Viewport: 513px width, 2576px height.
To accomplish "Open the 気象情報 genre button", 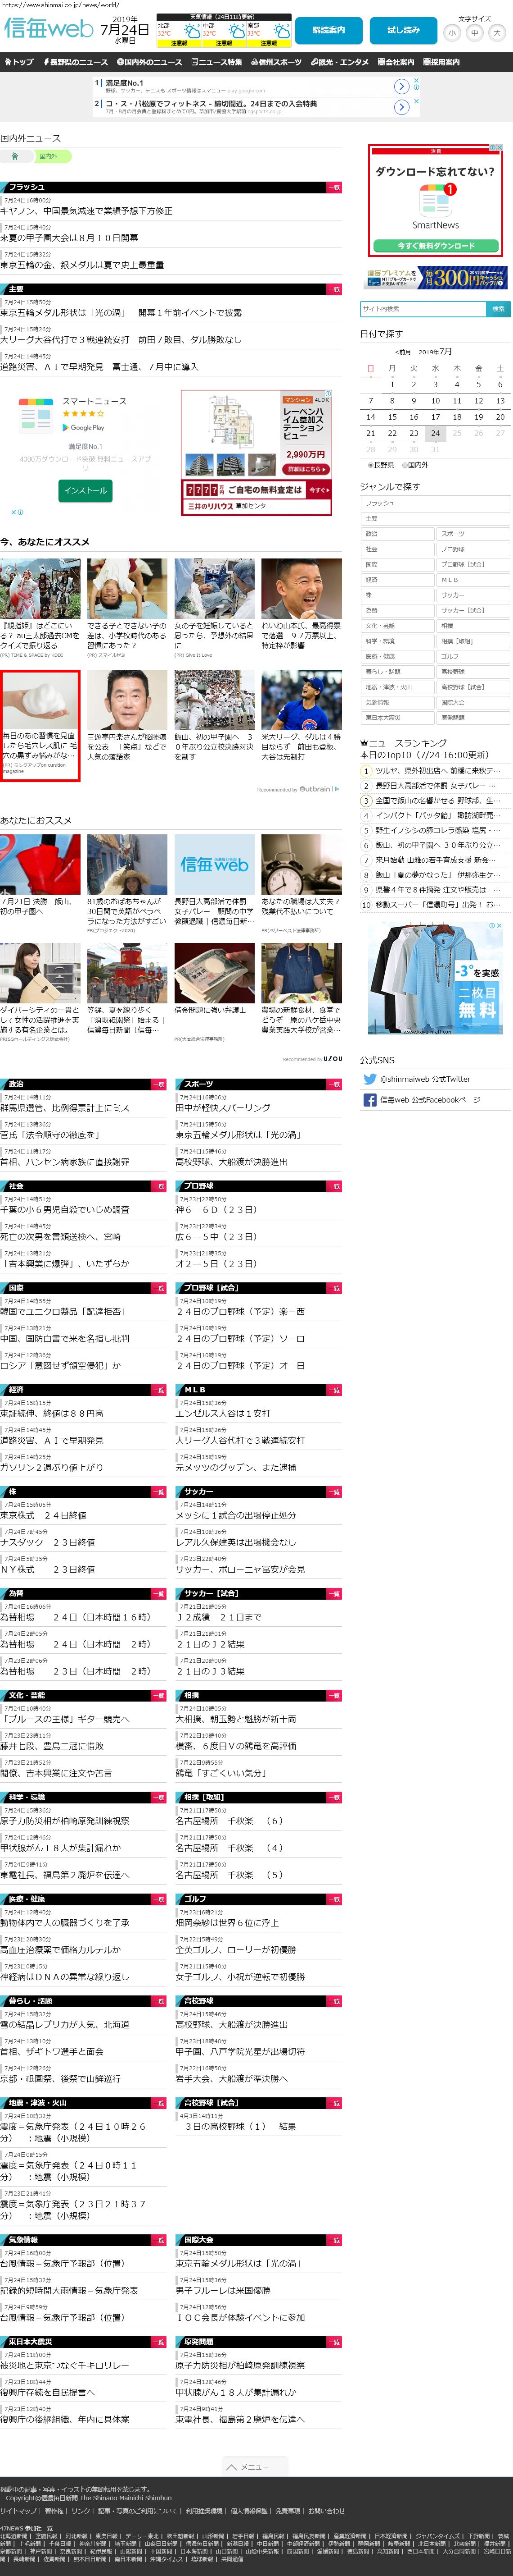I will click(x=398, y=703).
